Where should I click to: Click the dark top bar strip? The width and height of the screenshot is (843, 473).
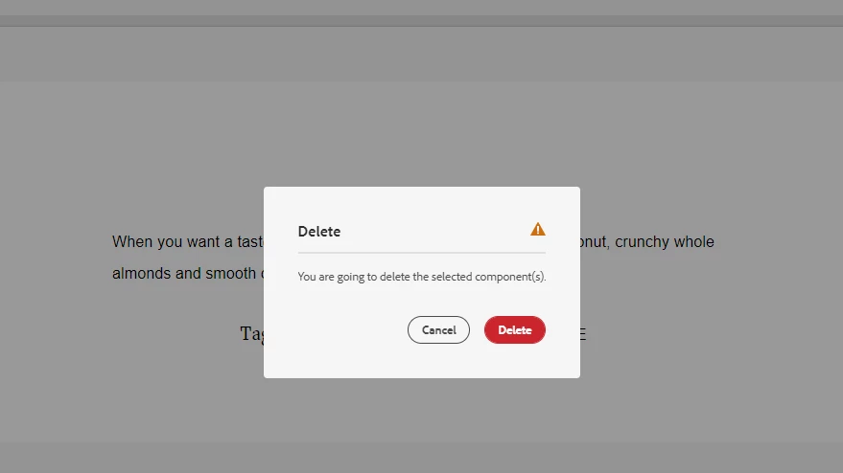[x=422, y=20]
